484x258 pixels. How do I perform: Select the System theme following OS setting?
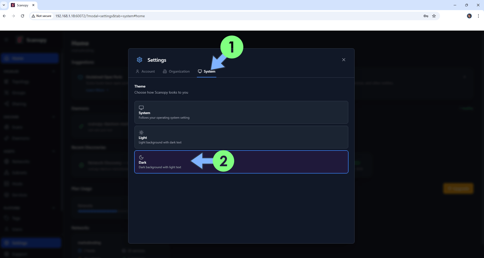click(x=241, y=112)
